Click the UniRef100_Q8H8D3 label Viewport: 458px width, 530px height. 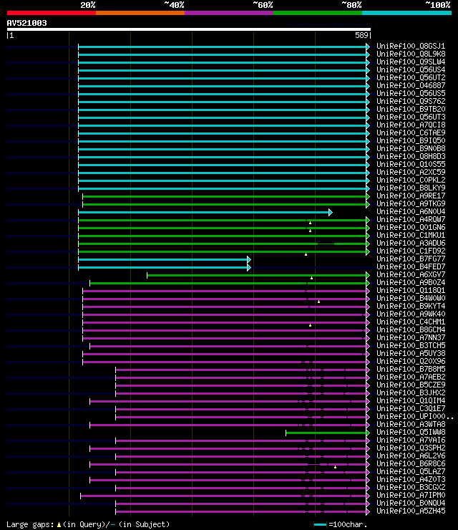(x=411, y=157)
